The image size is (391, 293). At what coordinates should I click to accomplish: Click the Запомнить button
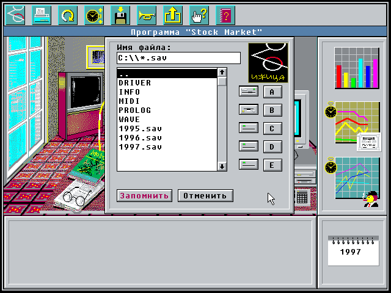[144, 195]
